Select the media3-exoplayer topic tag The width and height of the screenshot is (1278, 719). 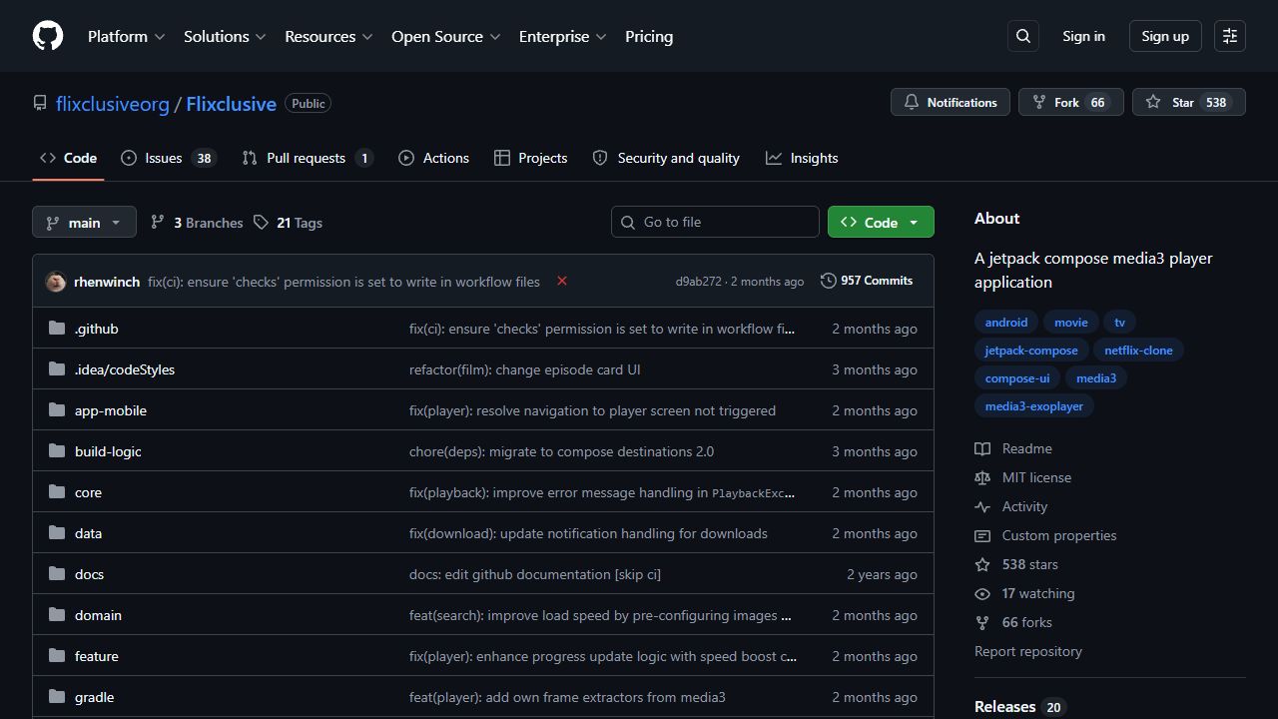tap(1033, 406)
